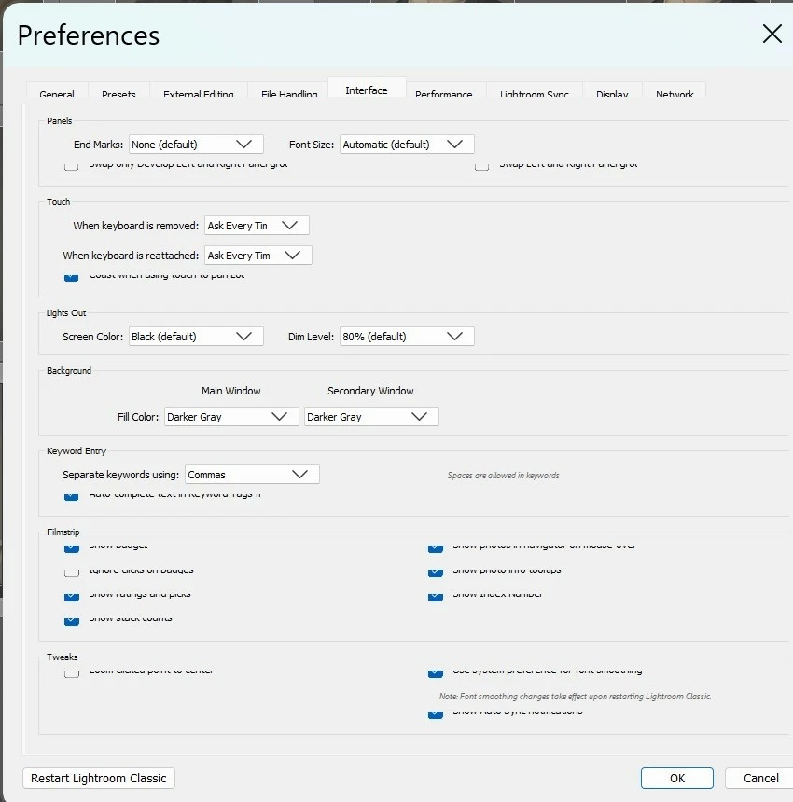Toggle the 'Show stack counts' checkbox

pos(72,620)
